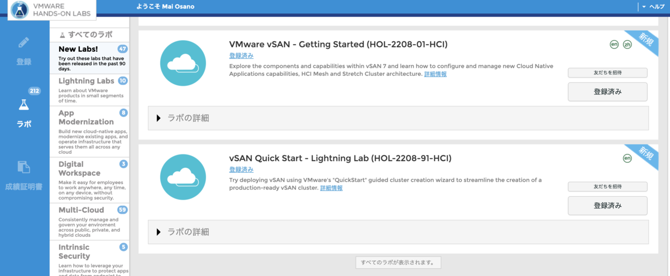The width and height of the screenshot is (670, 276).
Task: Click cloud icon of vSAN Quick Start lab
Action: pos(184,178)
